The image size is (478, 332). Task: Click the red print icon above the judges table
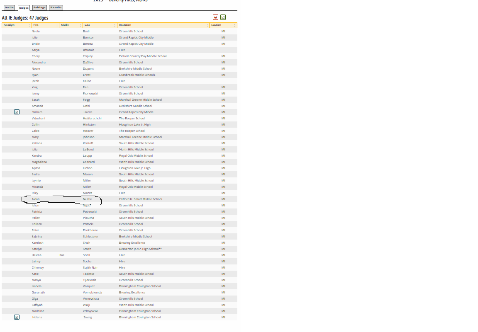click(x=215, y=17)
